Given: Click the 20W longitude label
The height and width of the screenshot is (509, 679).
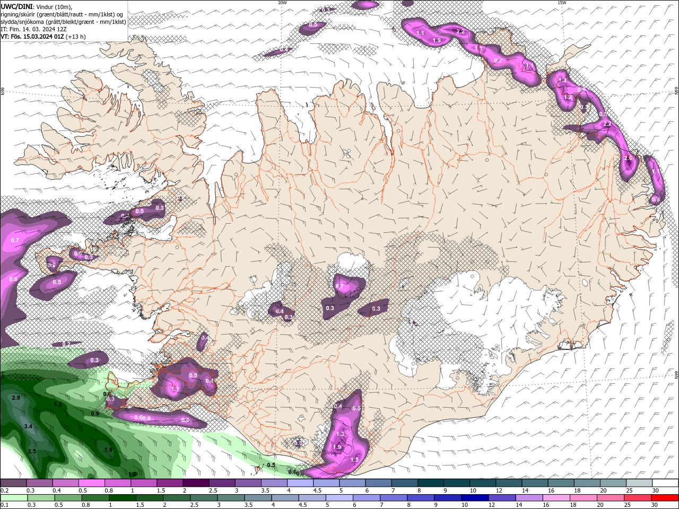Looking at the screenshot, I should click(282, 3).
